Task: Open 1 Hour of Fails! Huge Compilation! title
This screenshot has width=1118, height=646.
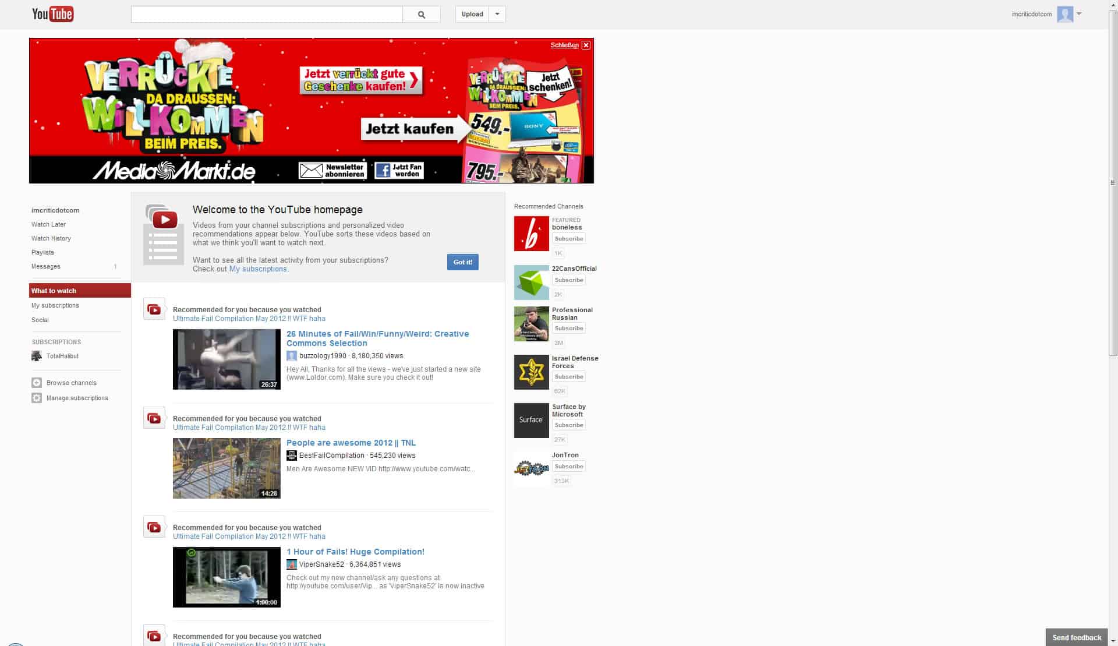Action: [355, 552]
